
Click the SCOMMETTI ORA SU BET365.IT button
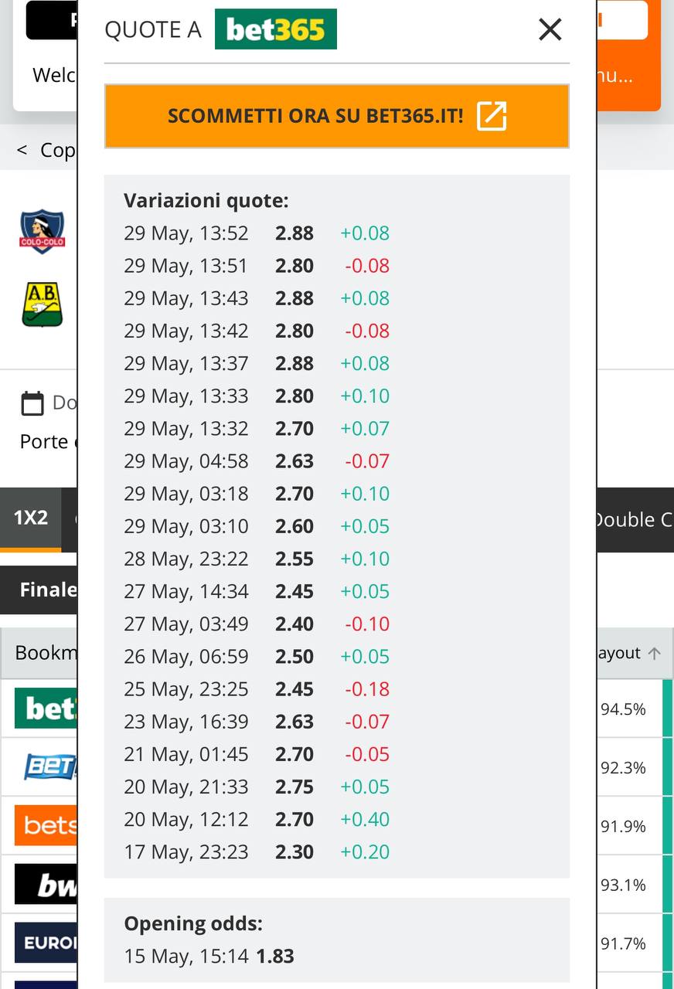337,116
